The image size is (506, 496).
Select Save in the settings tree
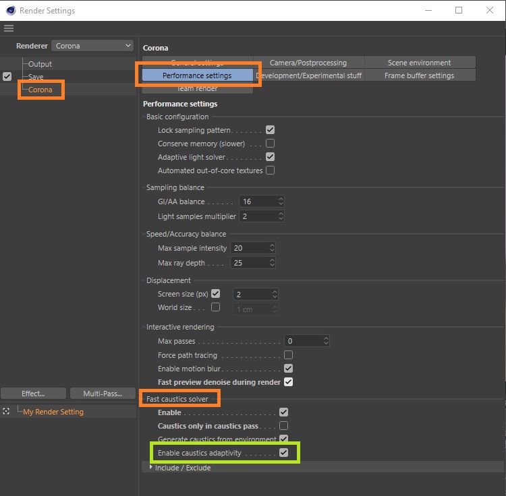36,77
